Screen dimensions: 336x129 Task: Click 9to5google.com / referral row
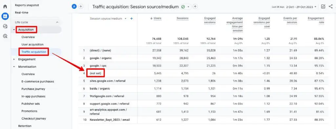203,96
